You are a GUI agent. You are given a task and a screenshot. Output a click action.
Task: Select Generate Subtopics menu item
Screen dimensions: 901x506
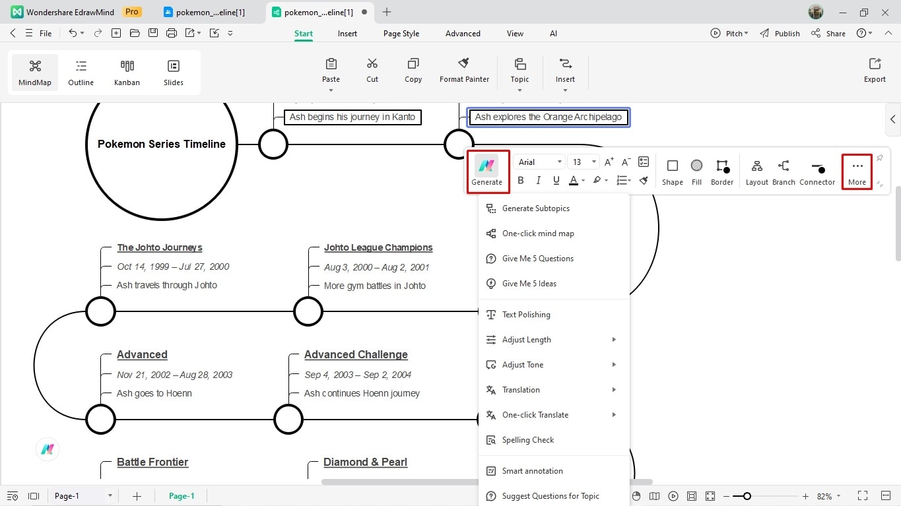point(554,208)
